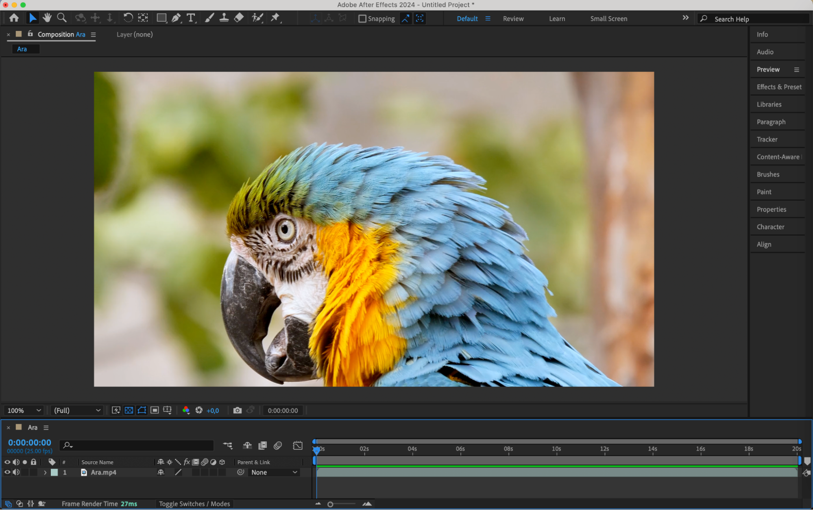Click Toggle Switches / Modes button

point(194,504)
